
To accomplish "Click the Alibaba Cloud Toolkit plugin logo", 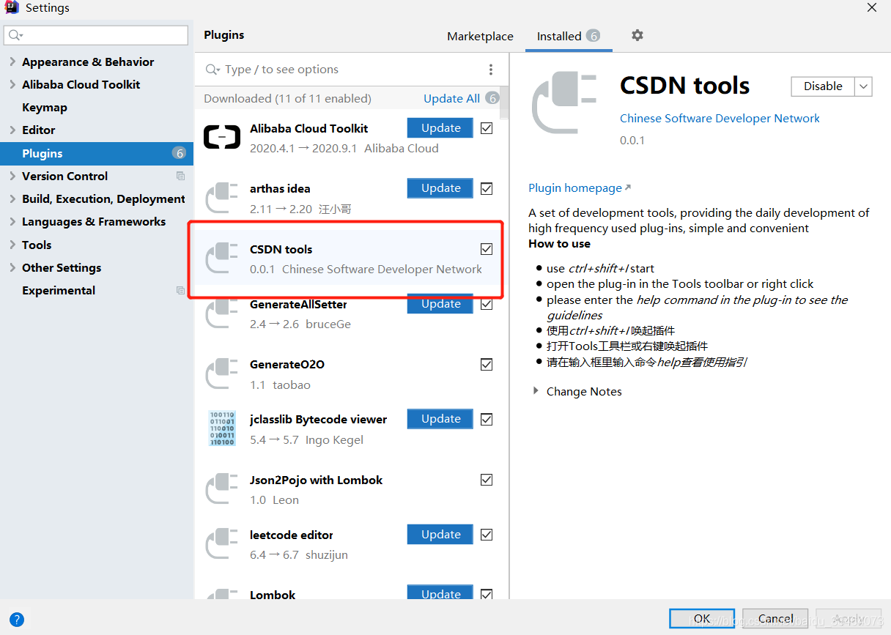I will (222, 137).
